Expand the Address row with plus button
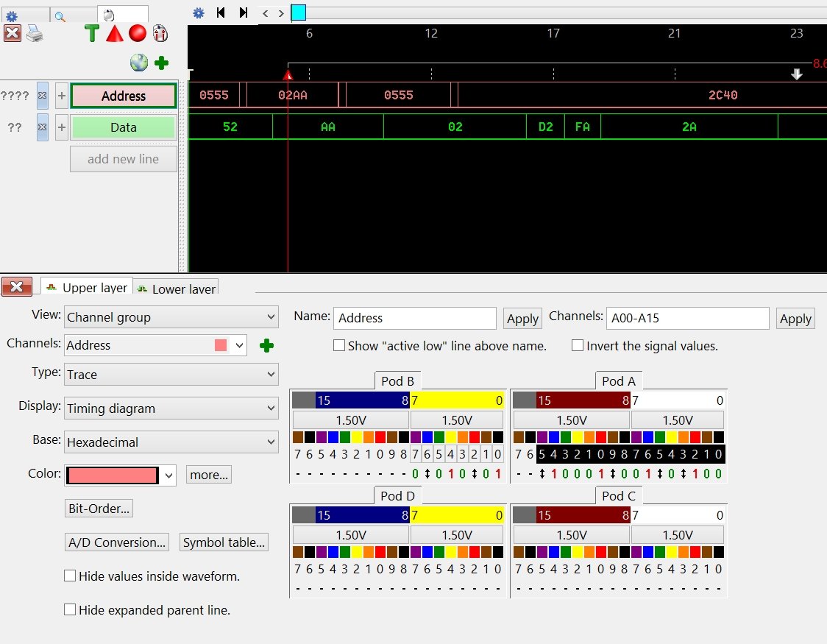This screenshot has height=644, width=827. tap(62, 96)
